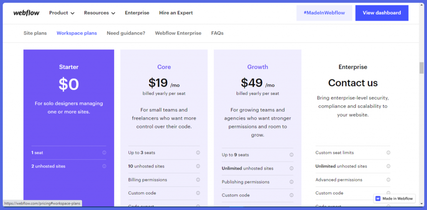
Task: Go to Need guidance? section
Action: pos(126,33)
